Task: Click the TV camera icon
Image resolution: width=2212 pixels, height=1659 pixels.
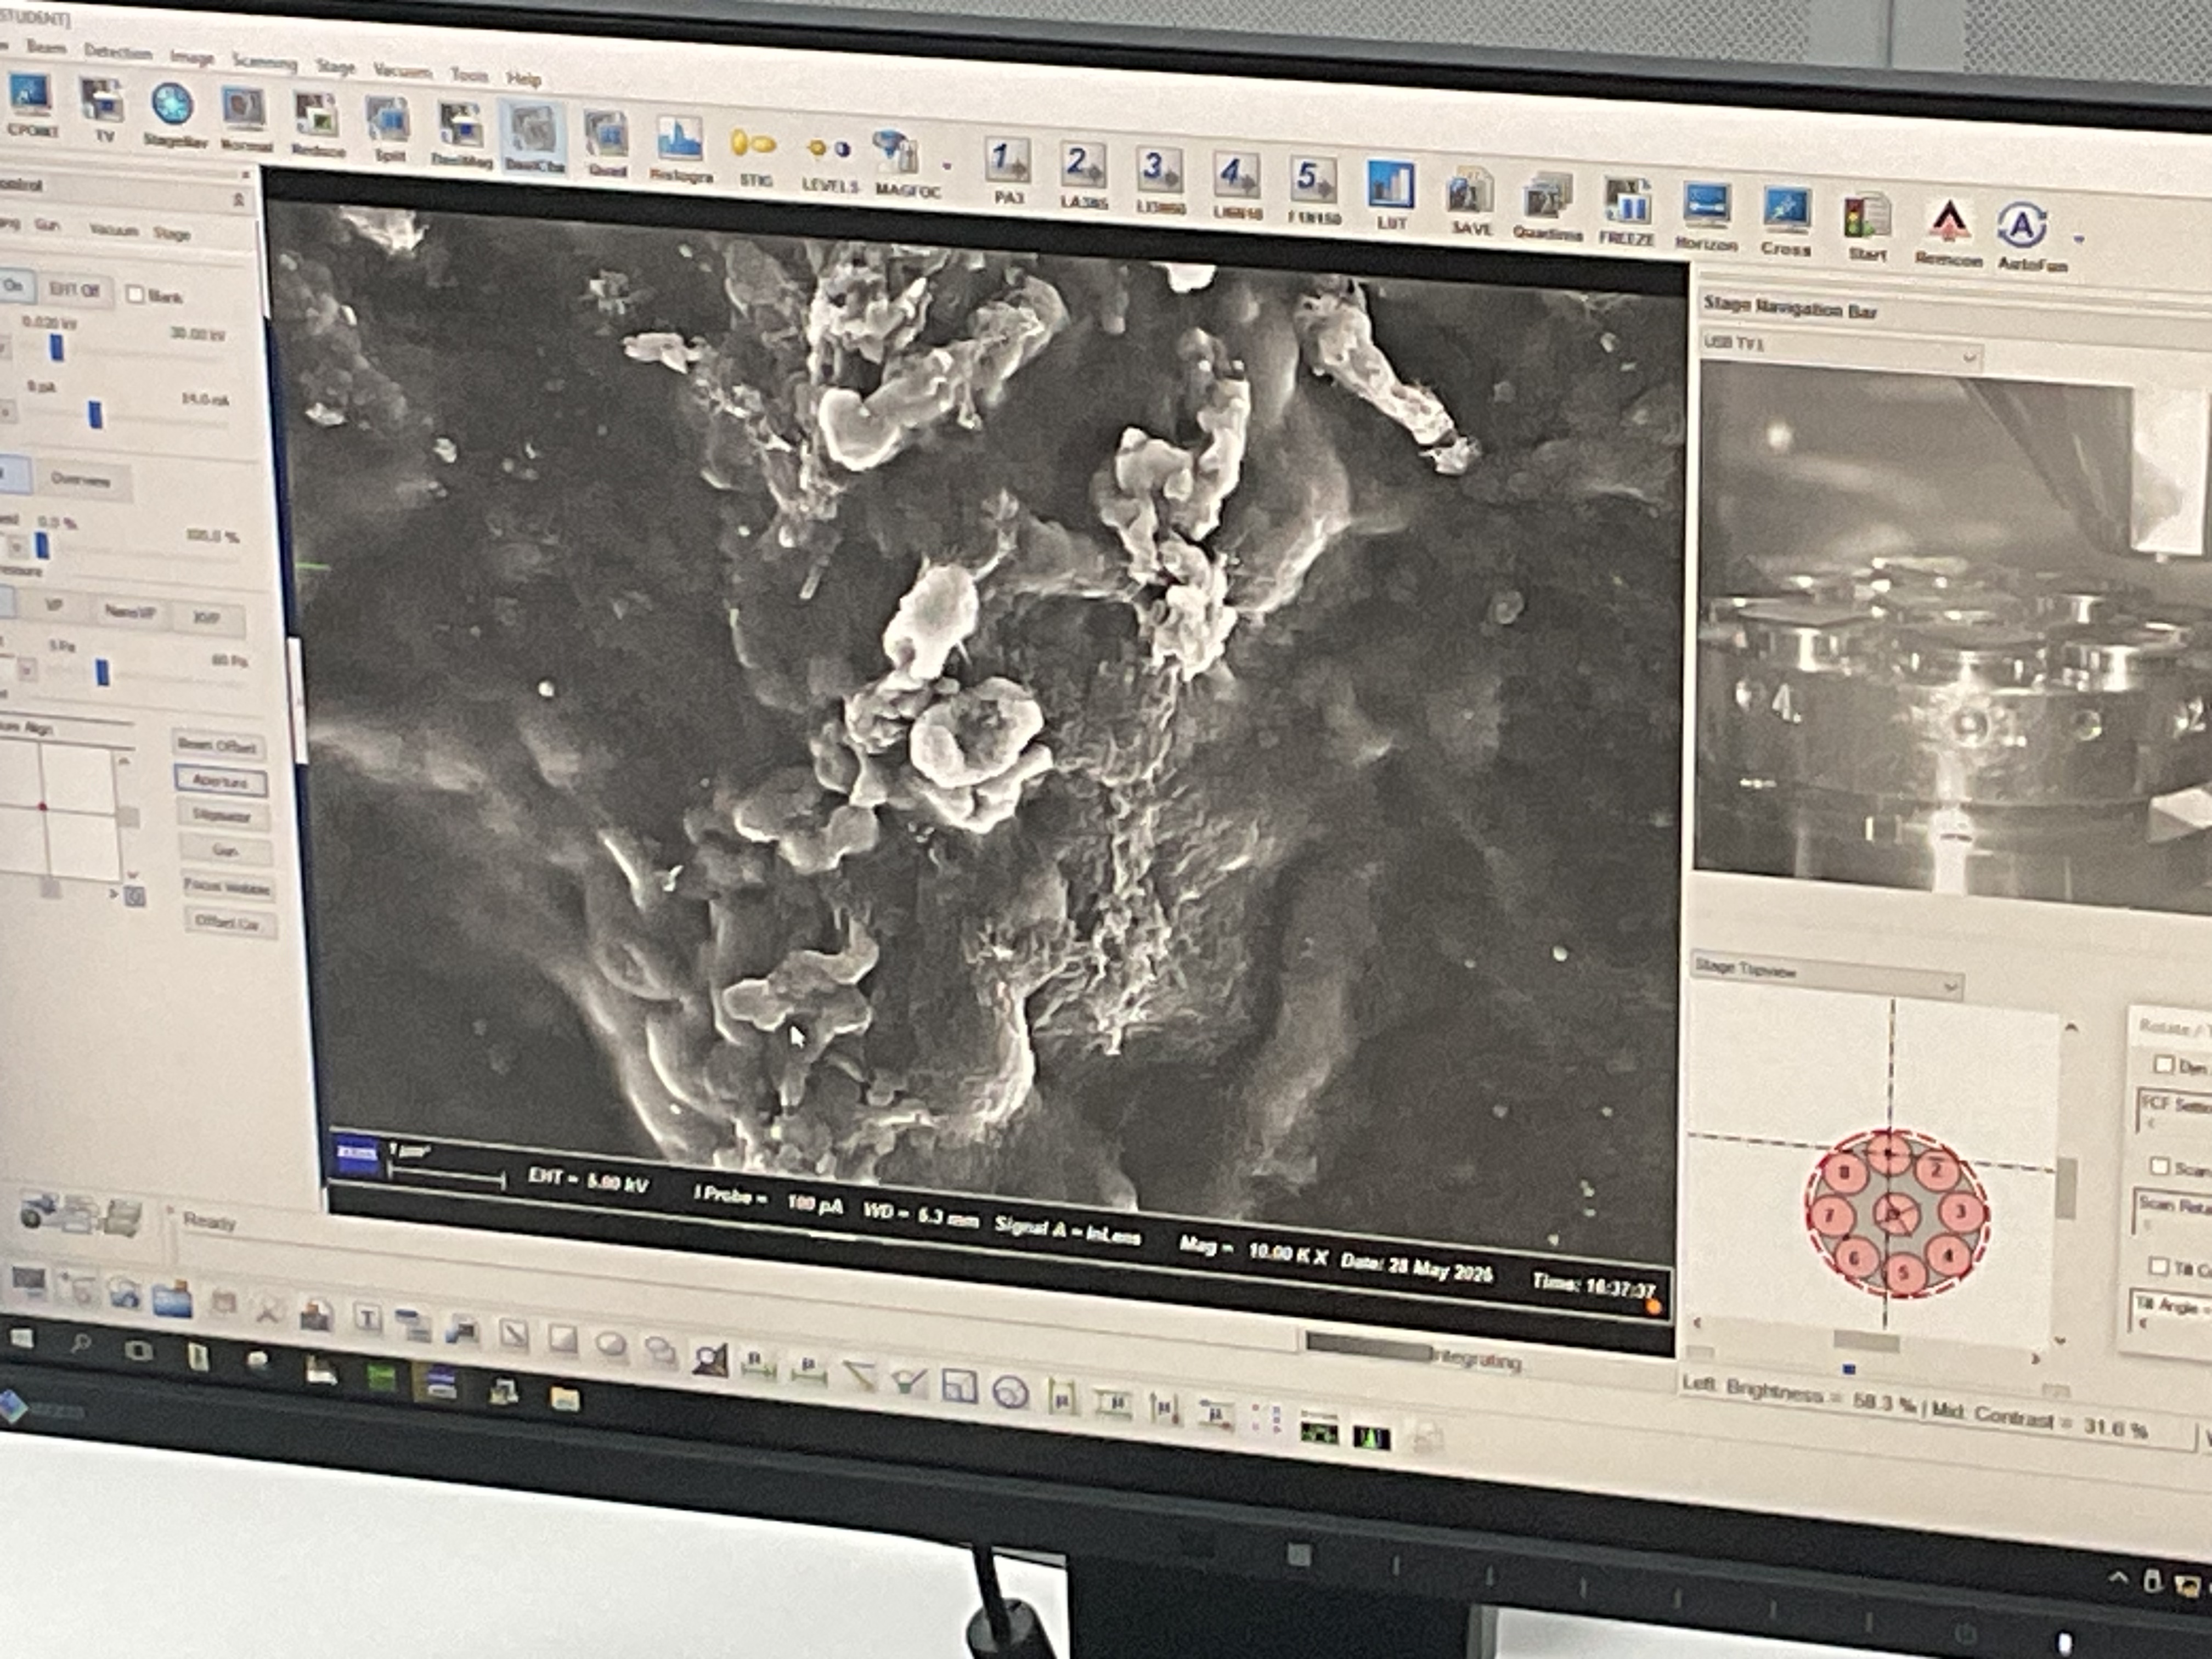Action: click(x=102, y=101)
